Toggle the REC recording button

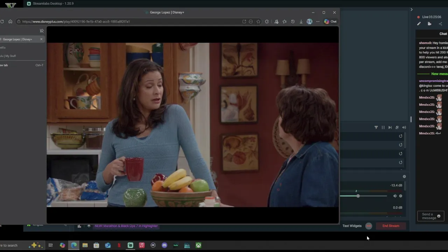pos(369,226)
